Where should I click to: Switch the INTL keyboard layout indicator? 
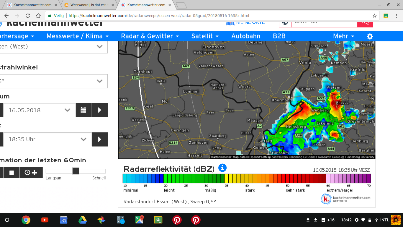(x=385, y=220)
